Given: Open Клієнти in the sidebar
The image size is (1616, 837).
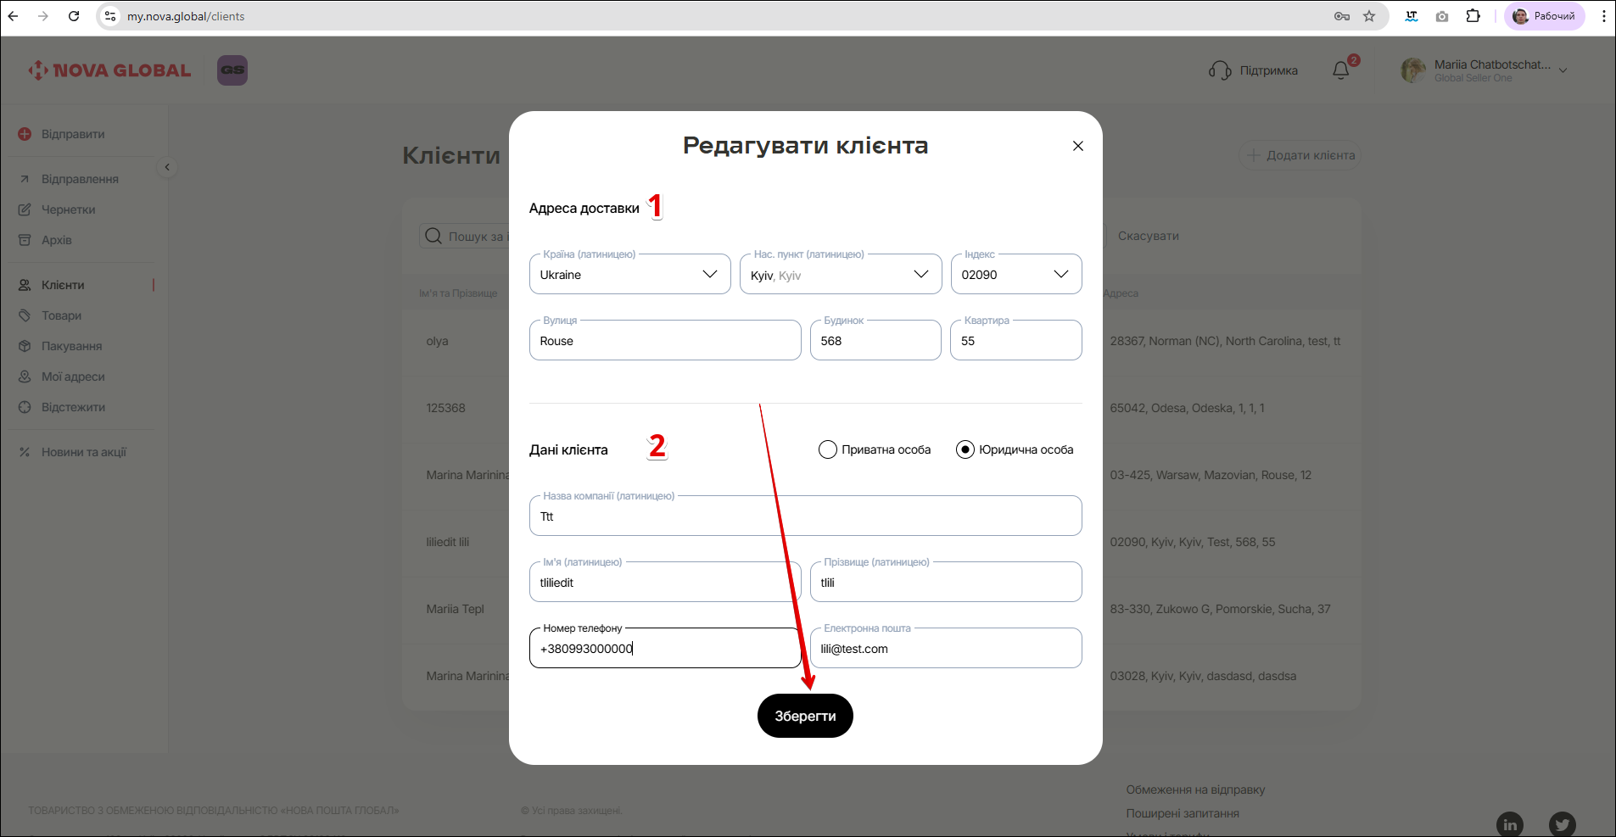Looking at the screenshot, I should coord(53,285).
